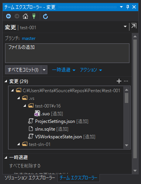Go back using the blue back arrow
The image size is (141, 184).
click(8, 16)
